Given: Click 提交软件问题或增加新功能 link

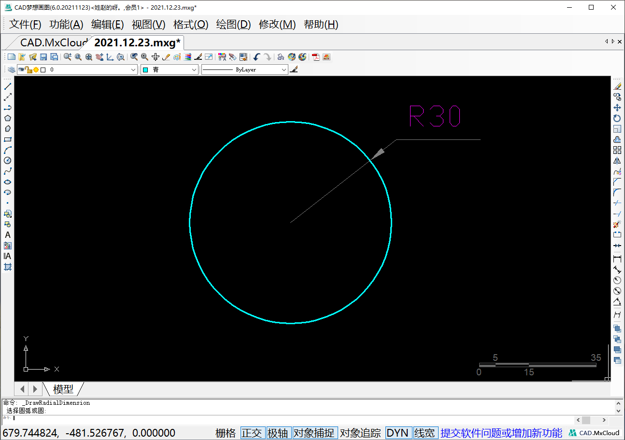Looking at the screenshot, I should (x=501, y=433).
